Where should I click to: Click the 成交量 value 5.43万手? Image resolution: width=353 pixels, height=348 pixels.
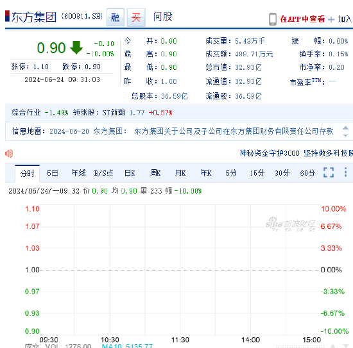tap(250, 41)
